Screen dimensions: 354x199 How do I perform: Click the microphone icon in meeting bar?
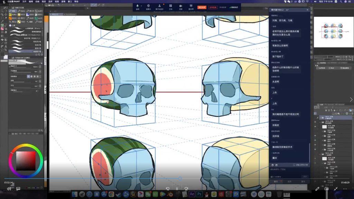(137, 6)
